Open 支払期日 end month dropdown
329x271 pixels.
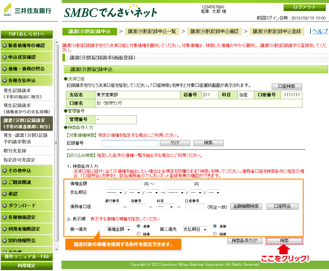[x=196, y=193]
